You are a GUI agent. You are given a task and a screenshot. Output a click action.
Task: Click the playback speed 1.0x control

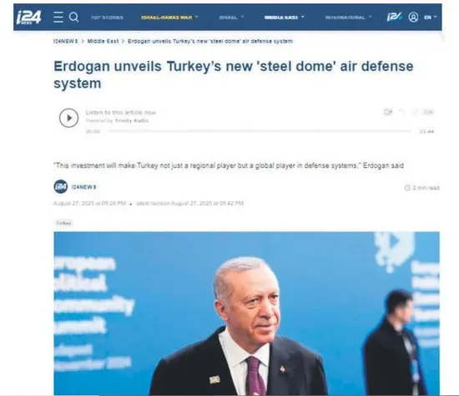click(428, 112)
